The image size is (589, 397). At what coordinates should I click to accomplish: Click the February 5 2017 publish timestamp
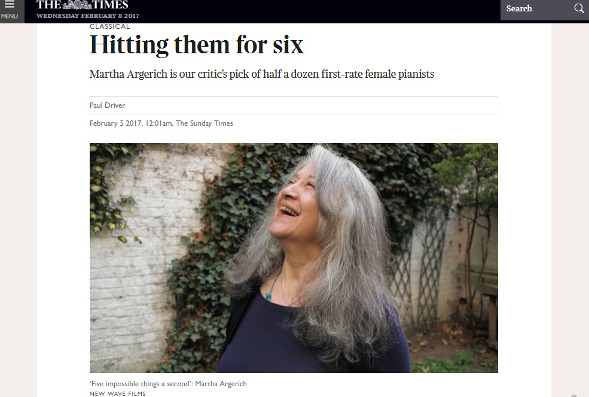[x=131, y=123]
